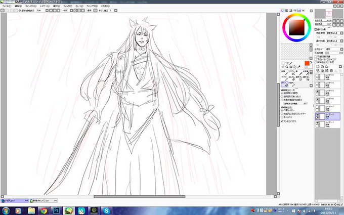Screen dimensions: 344x215
Task: Open Photoshop from the taskbar
Action: 56,211
